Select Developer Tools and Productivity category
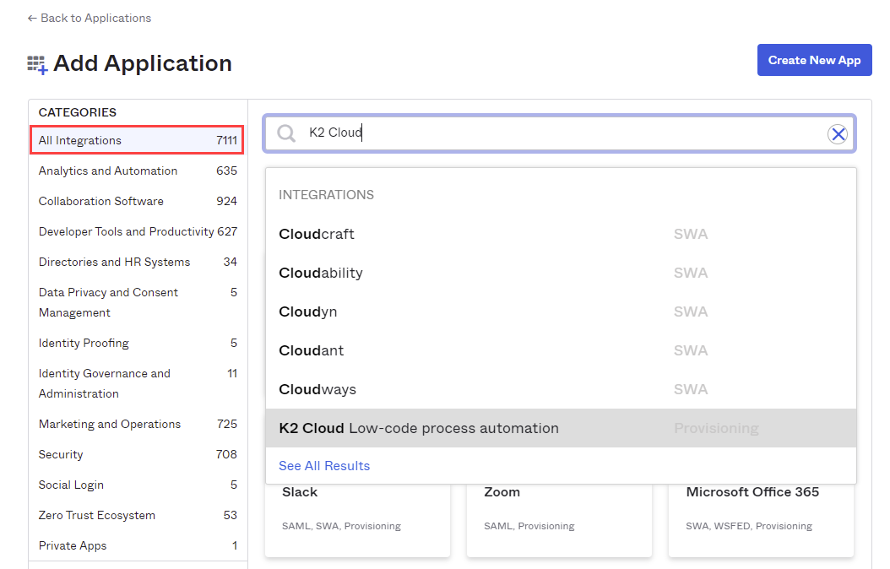Image resolution: width=890 pixels, height=569 pixels. click(x=126, y=231)
